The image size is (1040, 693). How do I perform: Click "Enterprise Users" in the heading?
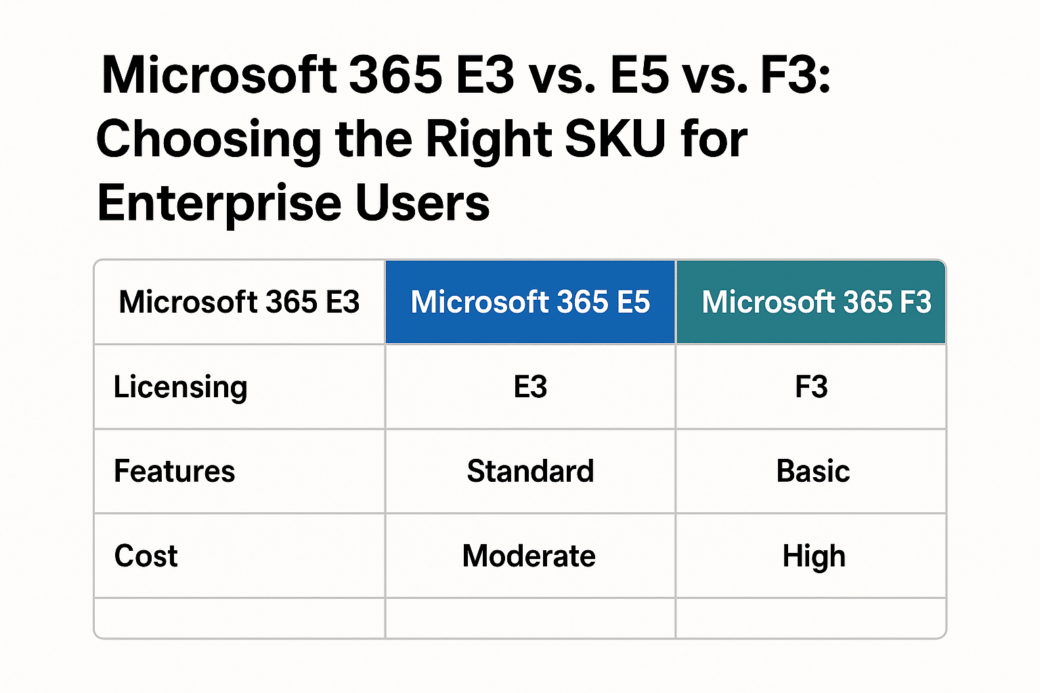(293, 203)
